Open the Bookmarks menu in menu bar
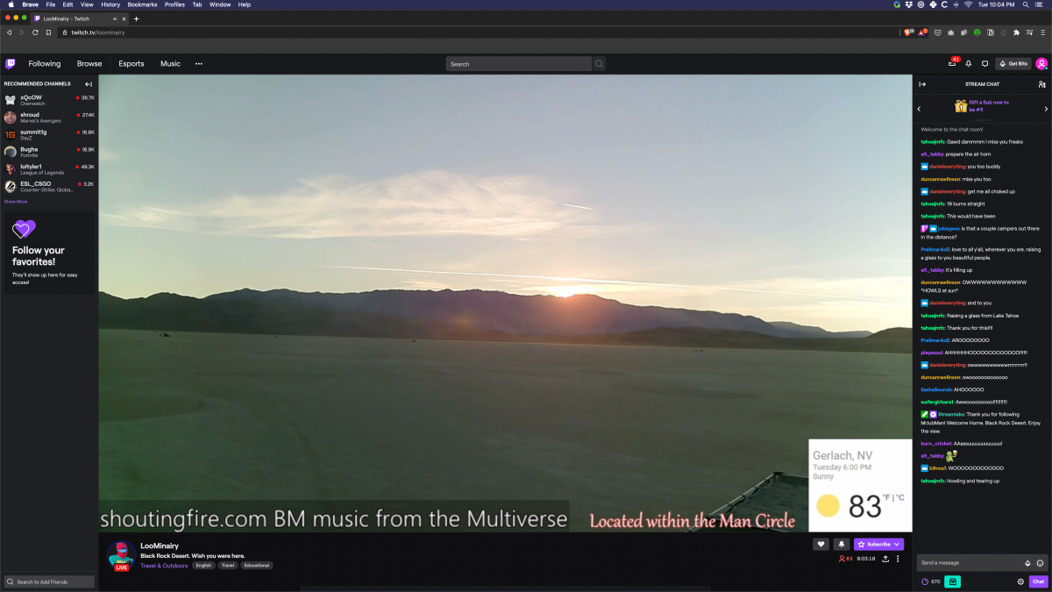The height and width of the screenshot is (592, 1052). click(142, 4)
